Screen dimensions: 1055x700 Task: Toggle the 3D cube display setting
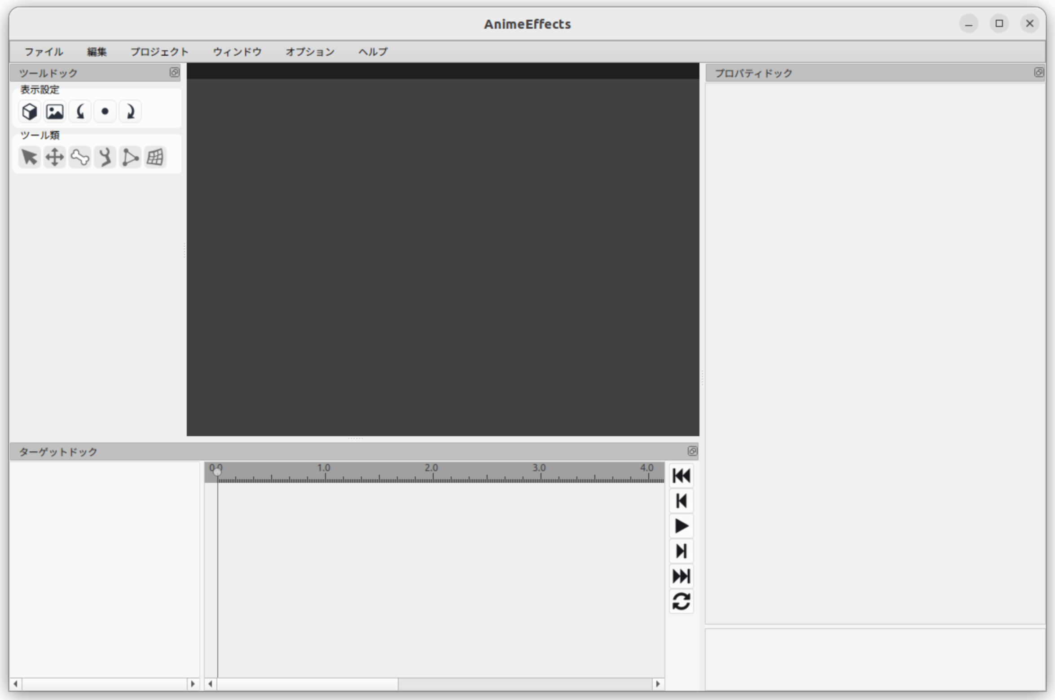[x=30, y=112]
